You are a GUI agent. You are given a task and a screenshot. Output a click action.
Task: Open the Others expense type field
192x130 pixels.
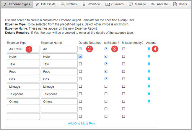point(23,102)
